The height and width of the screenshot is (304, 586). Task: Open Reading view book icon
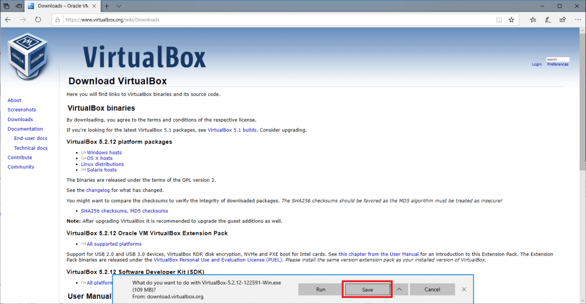[499, 19]
